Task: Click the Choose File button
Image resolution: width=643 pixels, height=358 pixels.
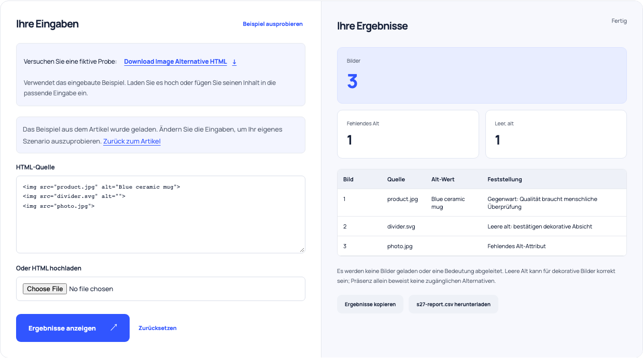Action: click(45, 289)
